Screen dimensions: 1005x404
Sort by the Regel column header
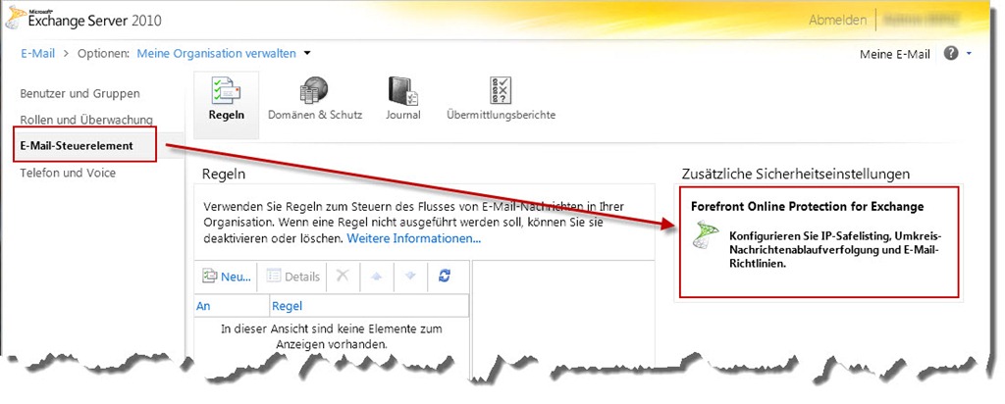(x=369, y=306)
